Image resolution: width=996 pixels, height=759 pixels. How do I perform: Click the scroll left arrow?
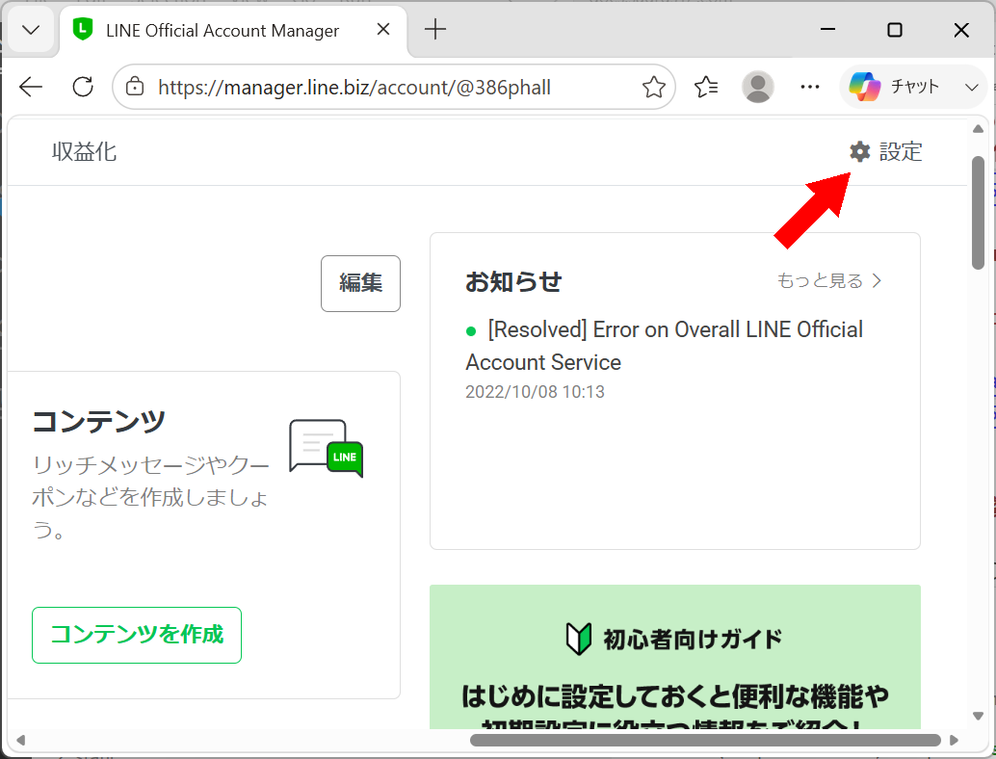point(21,740)
